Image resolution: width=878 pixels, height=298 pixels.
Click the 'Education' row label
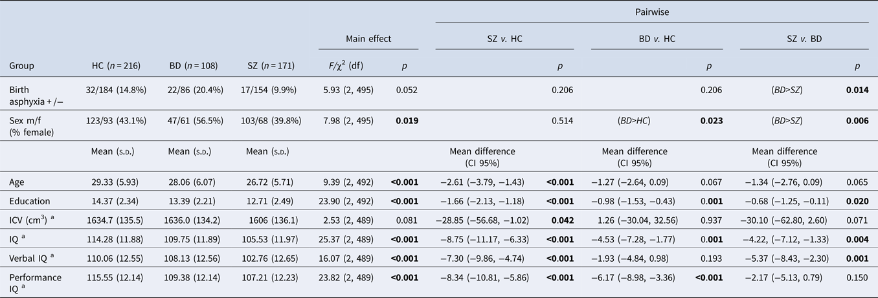click(29, 201)
